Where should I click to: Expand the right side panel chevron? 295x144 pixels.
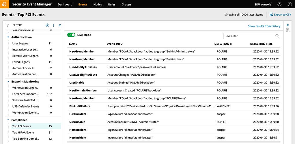287,25
